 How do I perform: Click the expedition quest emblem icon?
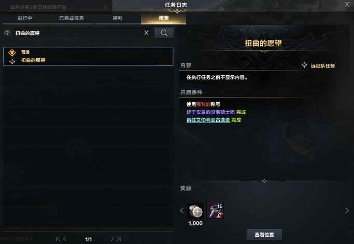click(304, 65)
